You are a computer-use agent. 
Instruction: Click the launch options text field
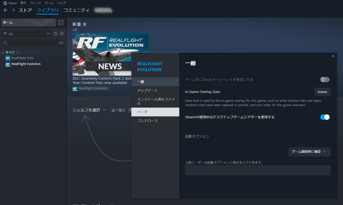click(x=257, y=170)
